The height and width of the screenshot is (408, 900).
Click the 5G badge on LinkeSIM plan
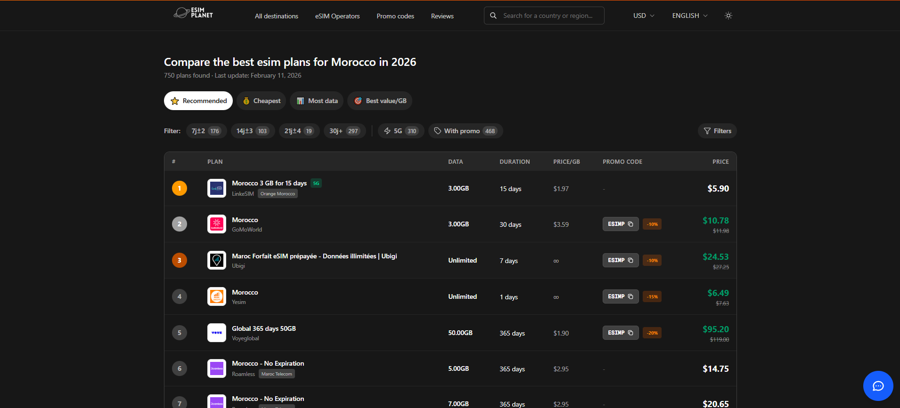tap(316, 184)
